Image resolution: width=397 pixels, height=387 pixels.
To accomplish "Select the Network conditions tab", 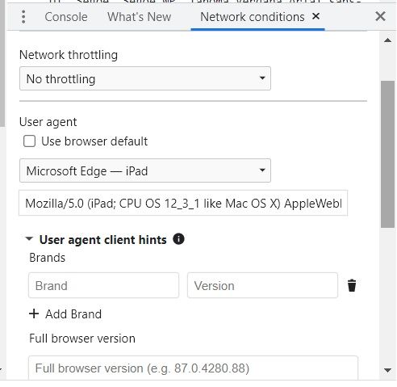I will click(x=253, y=17).
